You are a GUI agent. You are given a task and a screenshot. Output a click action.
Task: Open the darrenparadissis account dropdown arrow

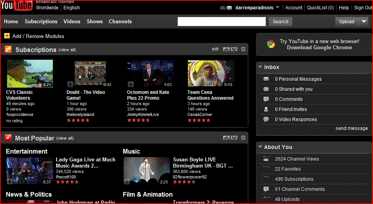[x=278, y=8]
